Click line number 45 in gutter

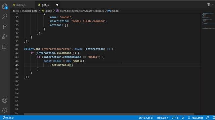coord(17,65)
